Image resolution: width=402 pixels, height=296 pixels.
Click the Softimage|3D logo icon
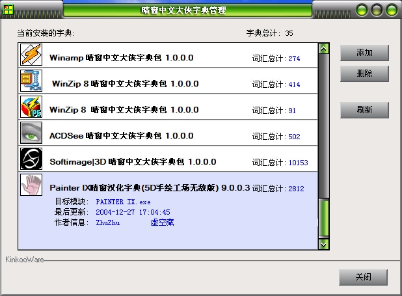click(31, 159)
